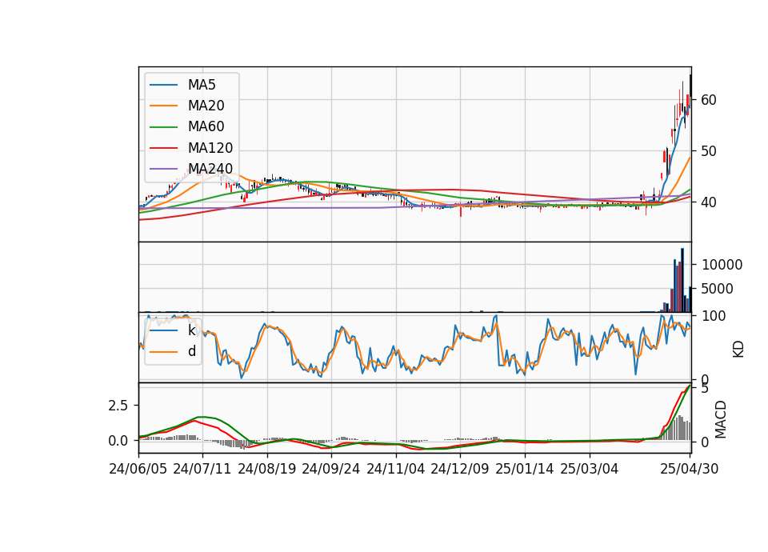Click the tallest volume bar
This screenshot has height=552, width=768.
(x=682, y=280)
